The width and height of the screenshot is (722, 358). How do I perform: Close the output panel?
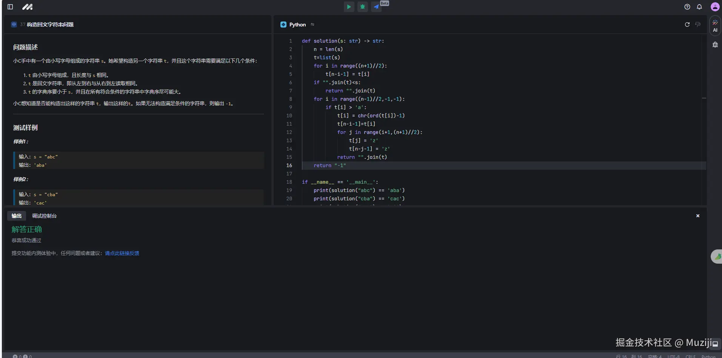tap(697, 216)
